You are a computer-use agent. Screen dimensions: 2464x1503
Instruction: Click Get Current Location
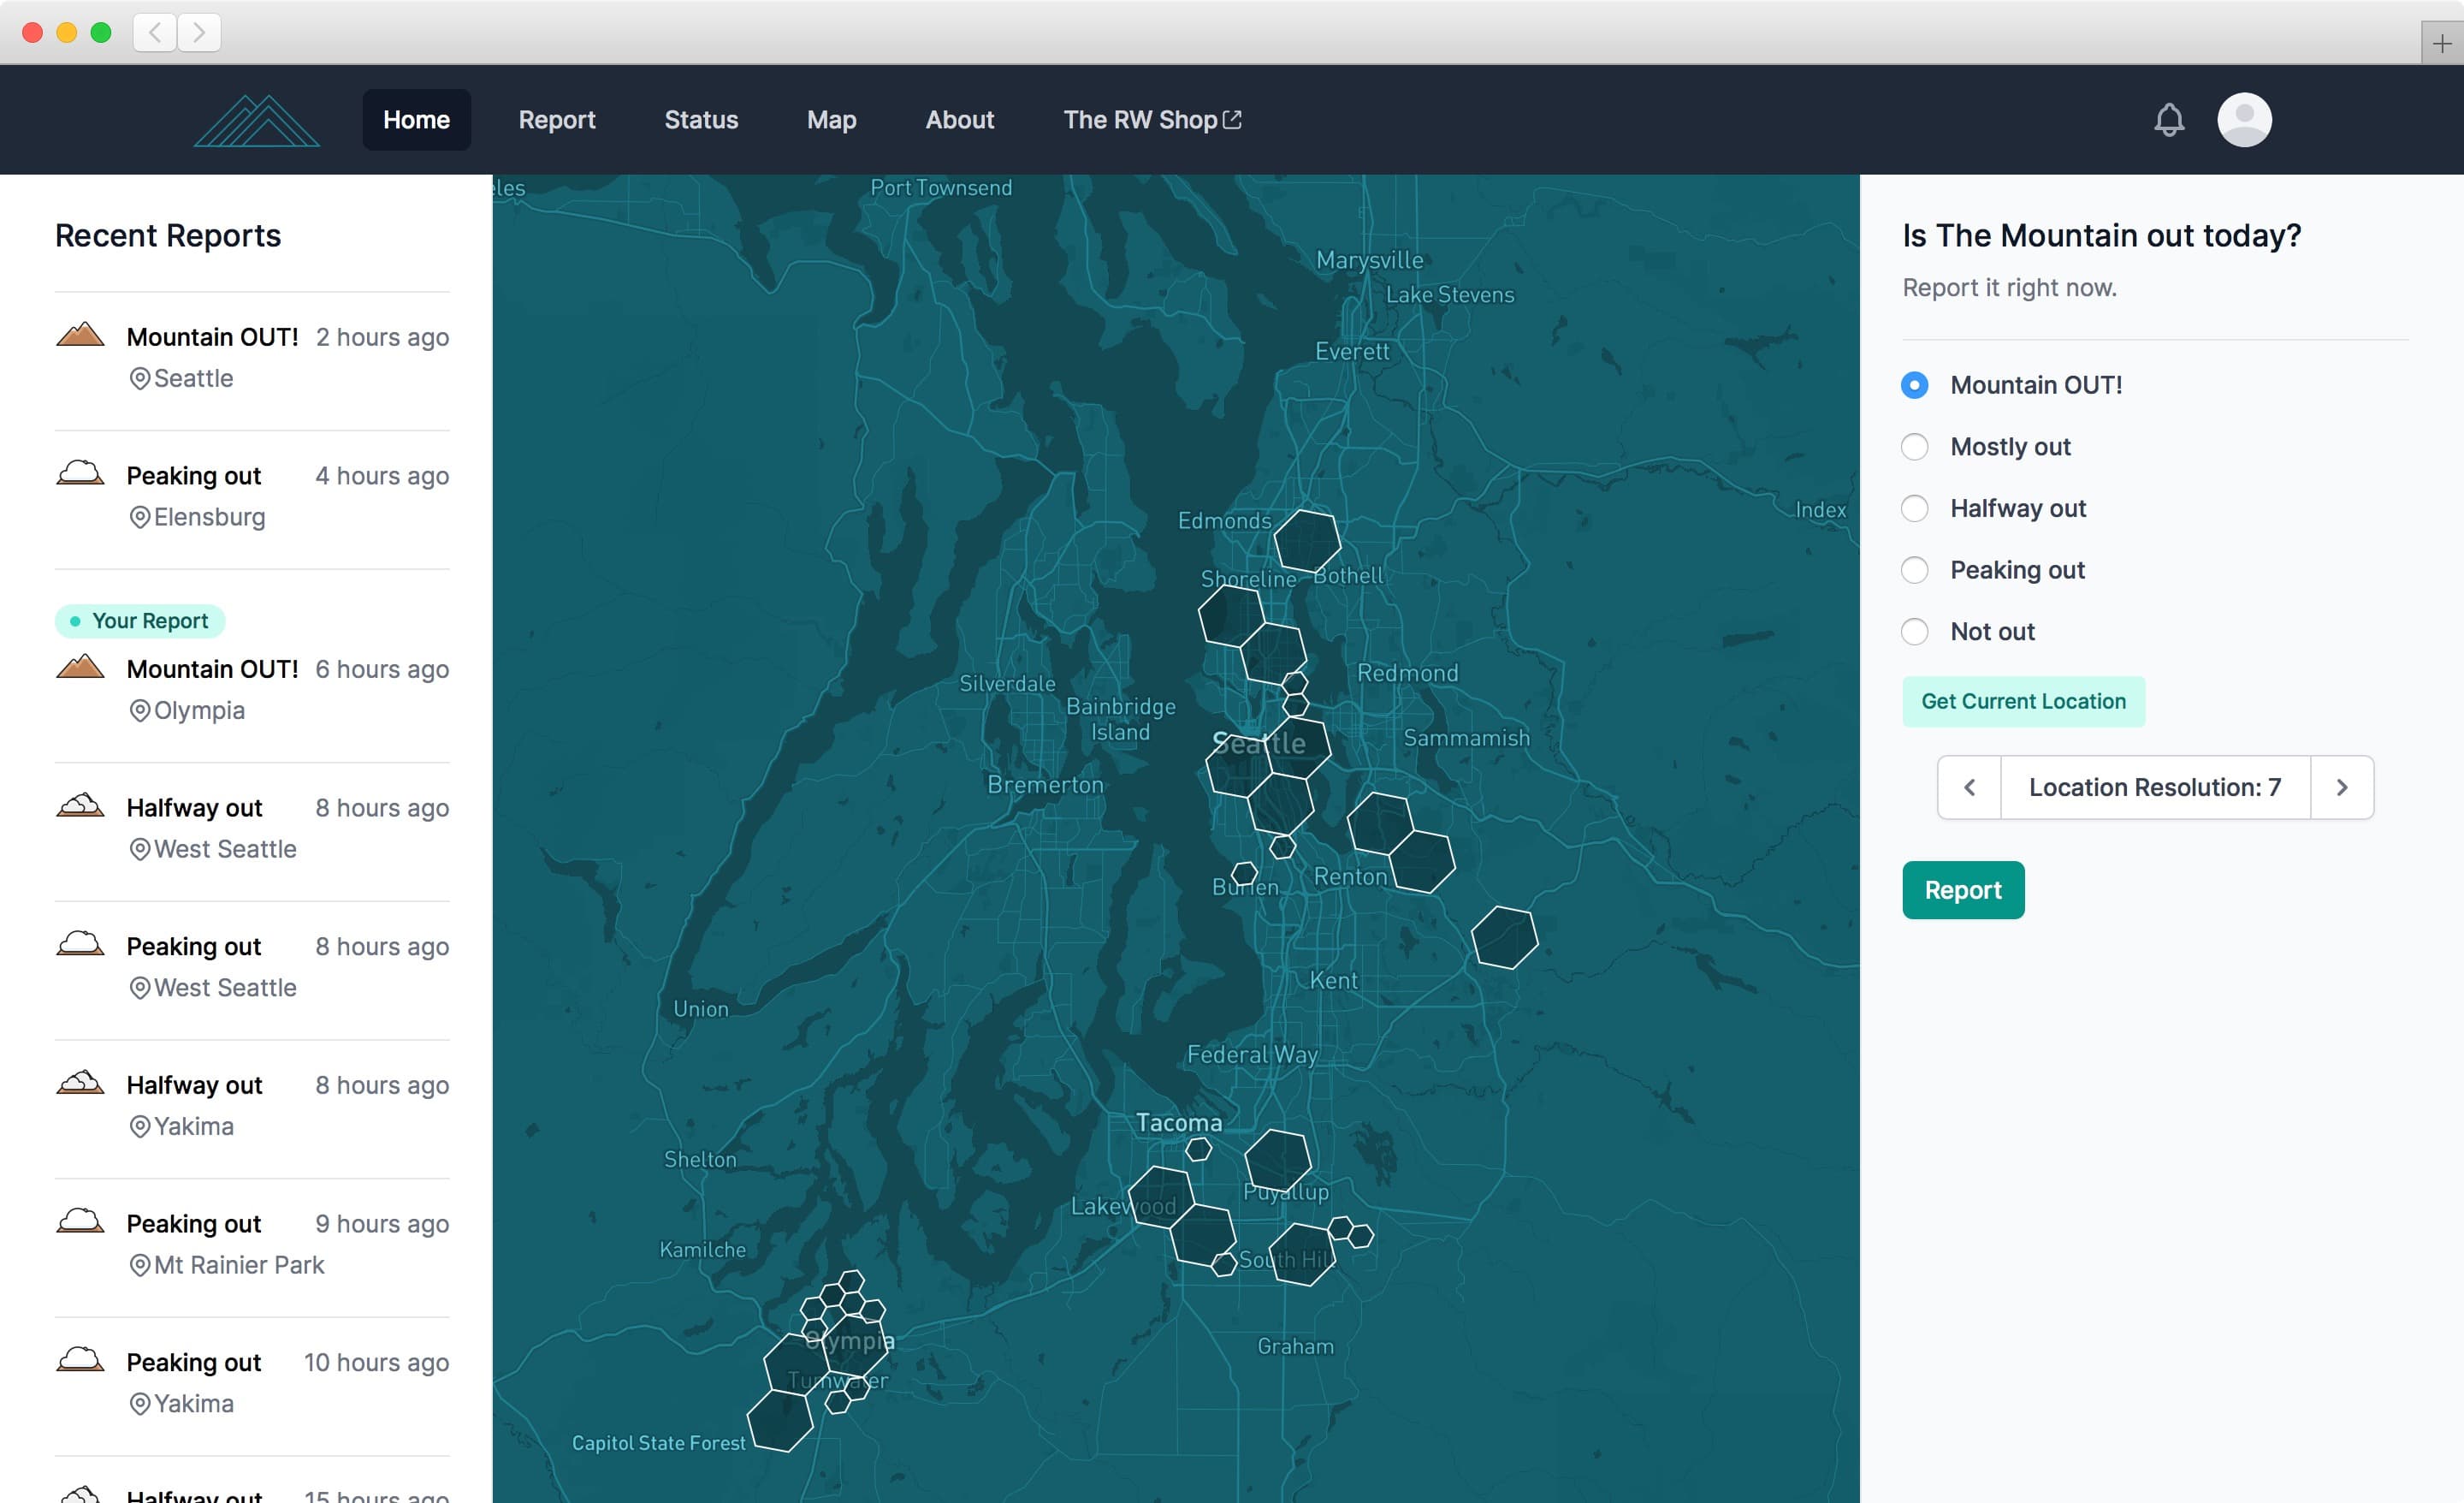click(x=2023, y=702)
